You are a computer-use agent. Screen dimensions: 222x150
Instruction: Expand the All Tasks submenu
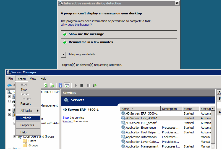[x=28, y=111]
